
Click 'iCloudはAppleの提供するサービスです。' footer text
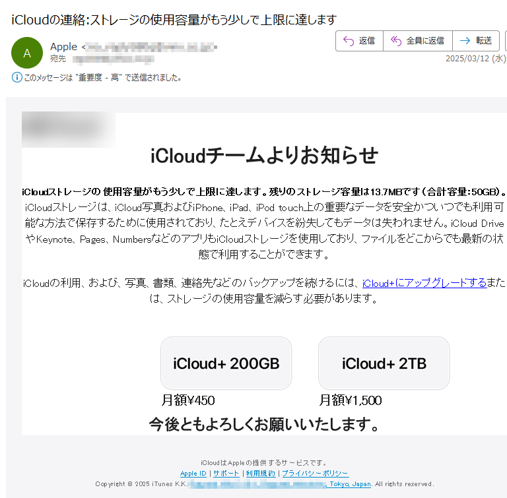coord(264,463)
